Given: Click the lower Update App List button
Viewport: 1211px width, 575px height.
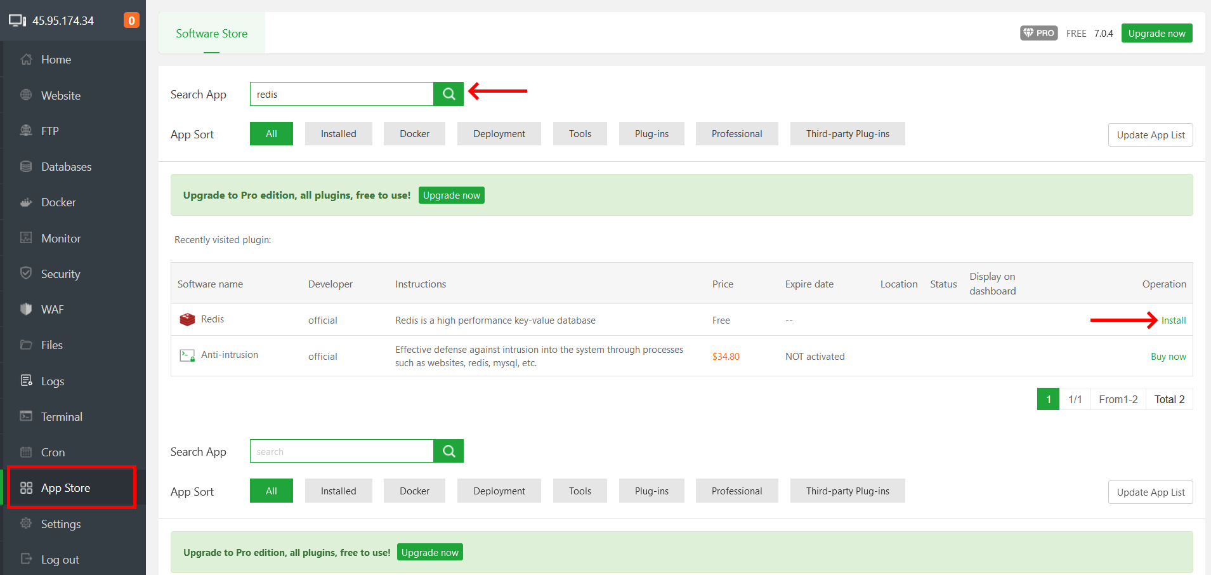Looking at the screenshot, I should (1151, 492).
